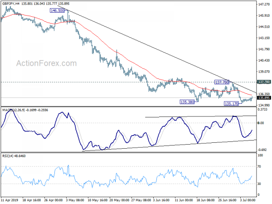
Task: Click the 26 Apr 00:00 date label
Action: pos(53,200)
